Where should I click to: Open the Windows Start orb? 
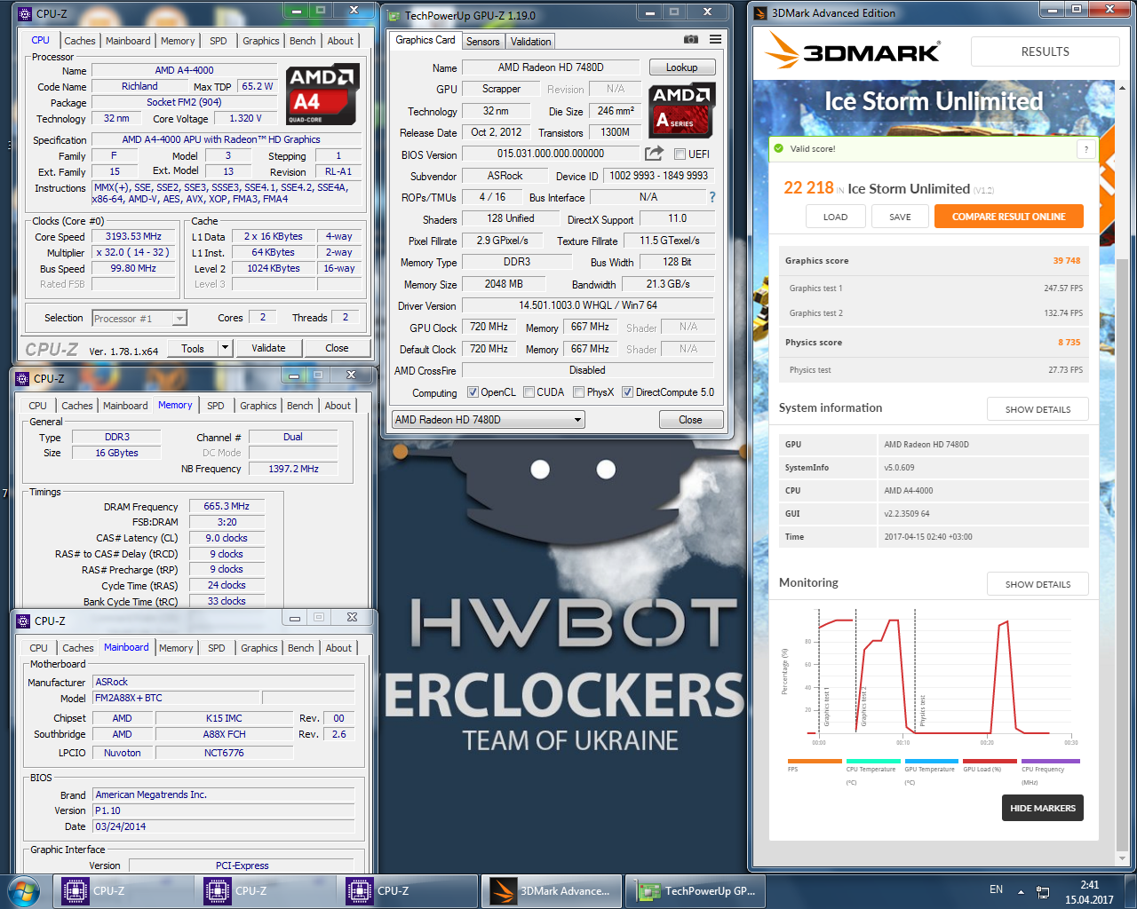click(24, 891)
